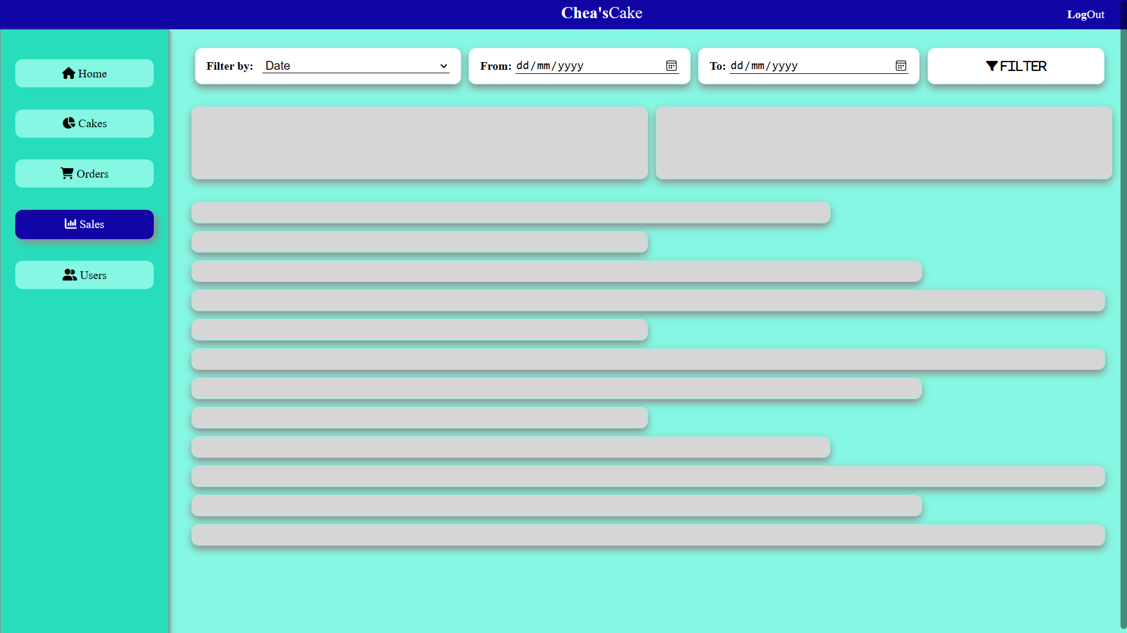
Task: Click the Orders shopping cart icon
Action: [x=67, y=173]
